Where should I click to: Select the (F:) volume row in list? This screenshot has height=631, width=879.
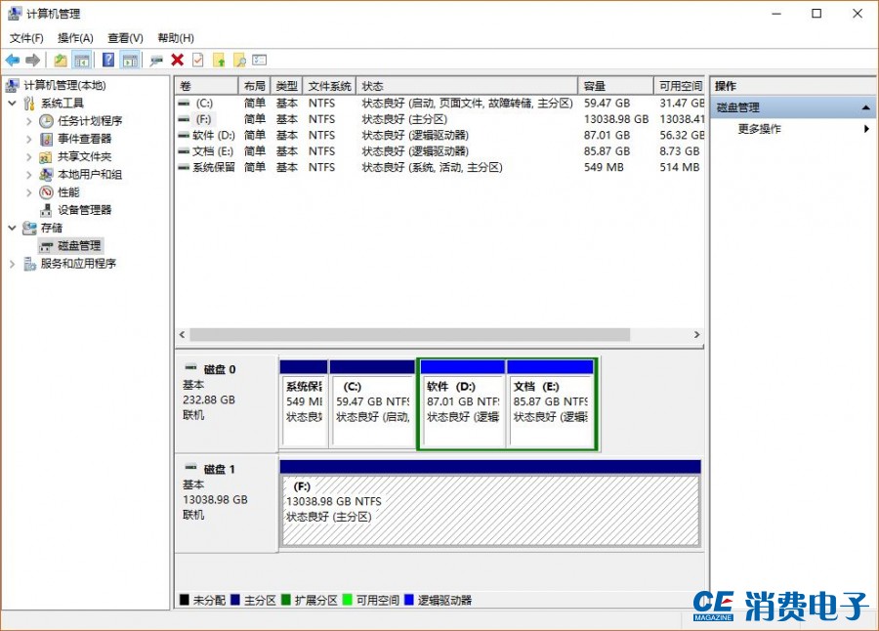pyautogui.click(x=440, y=119)
